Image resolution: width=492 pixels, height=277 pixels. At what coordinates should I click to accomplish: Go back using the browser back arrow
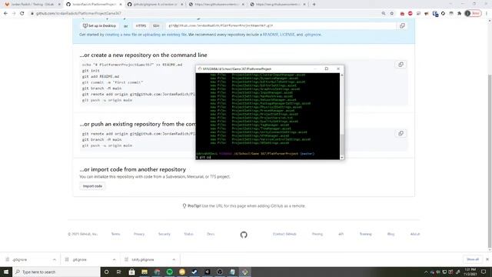coord(5,14)
